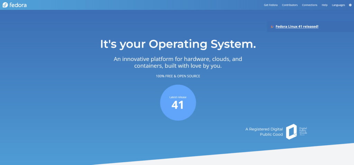Open the Get Fedora menu
The height and width of the screenshot is (165, 354).
(x=271, y=5)
